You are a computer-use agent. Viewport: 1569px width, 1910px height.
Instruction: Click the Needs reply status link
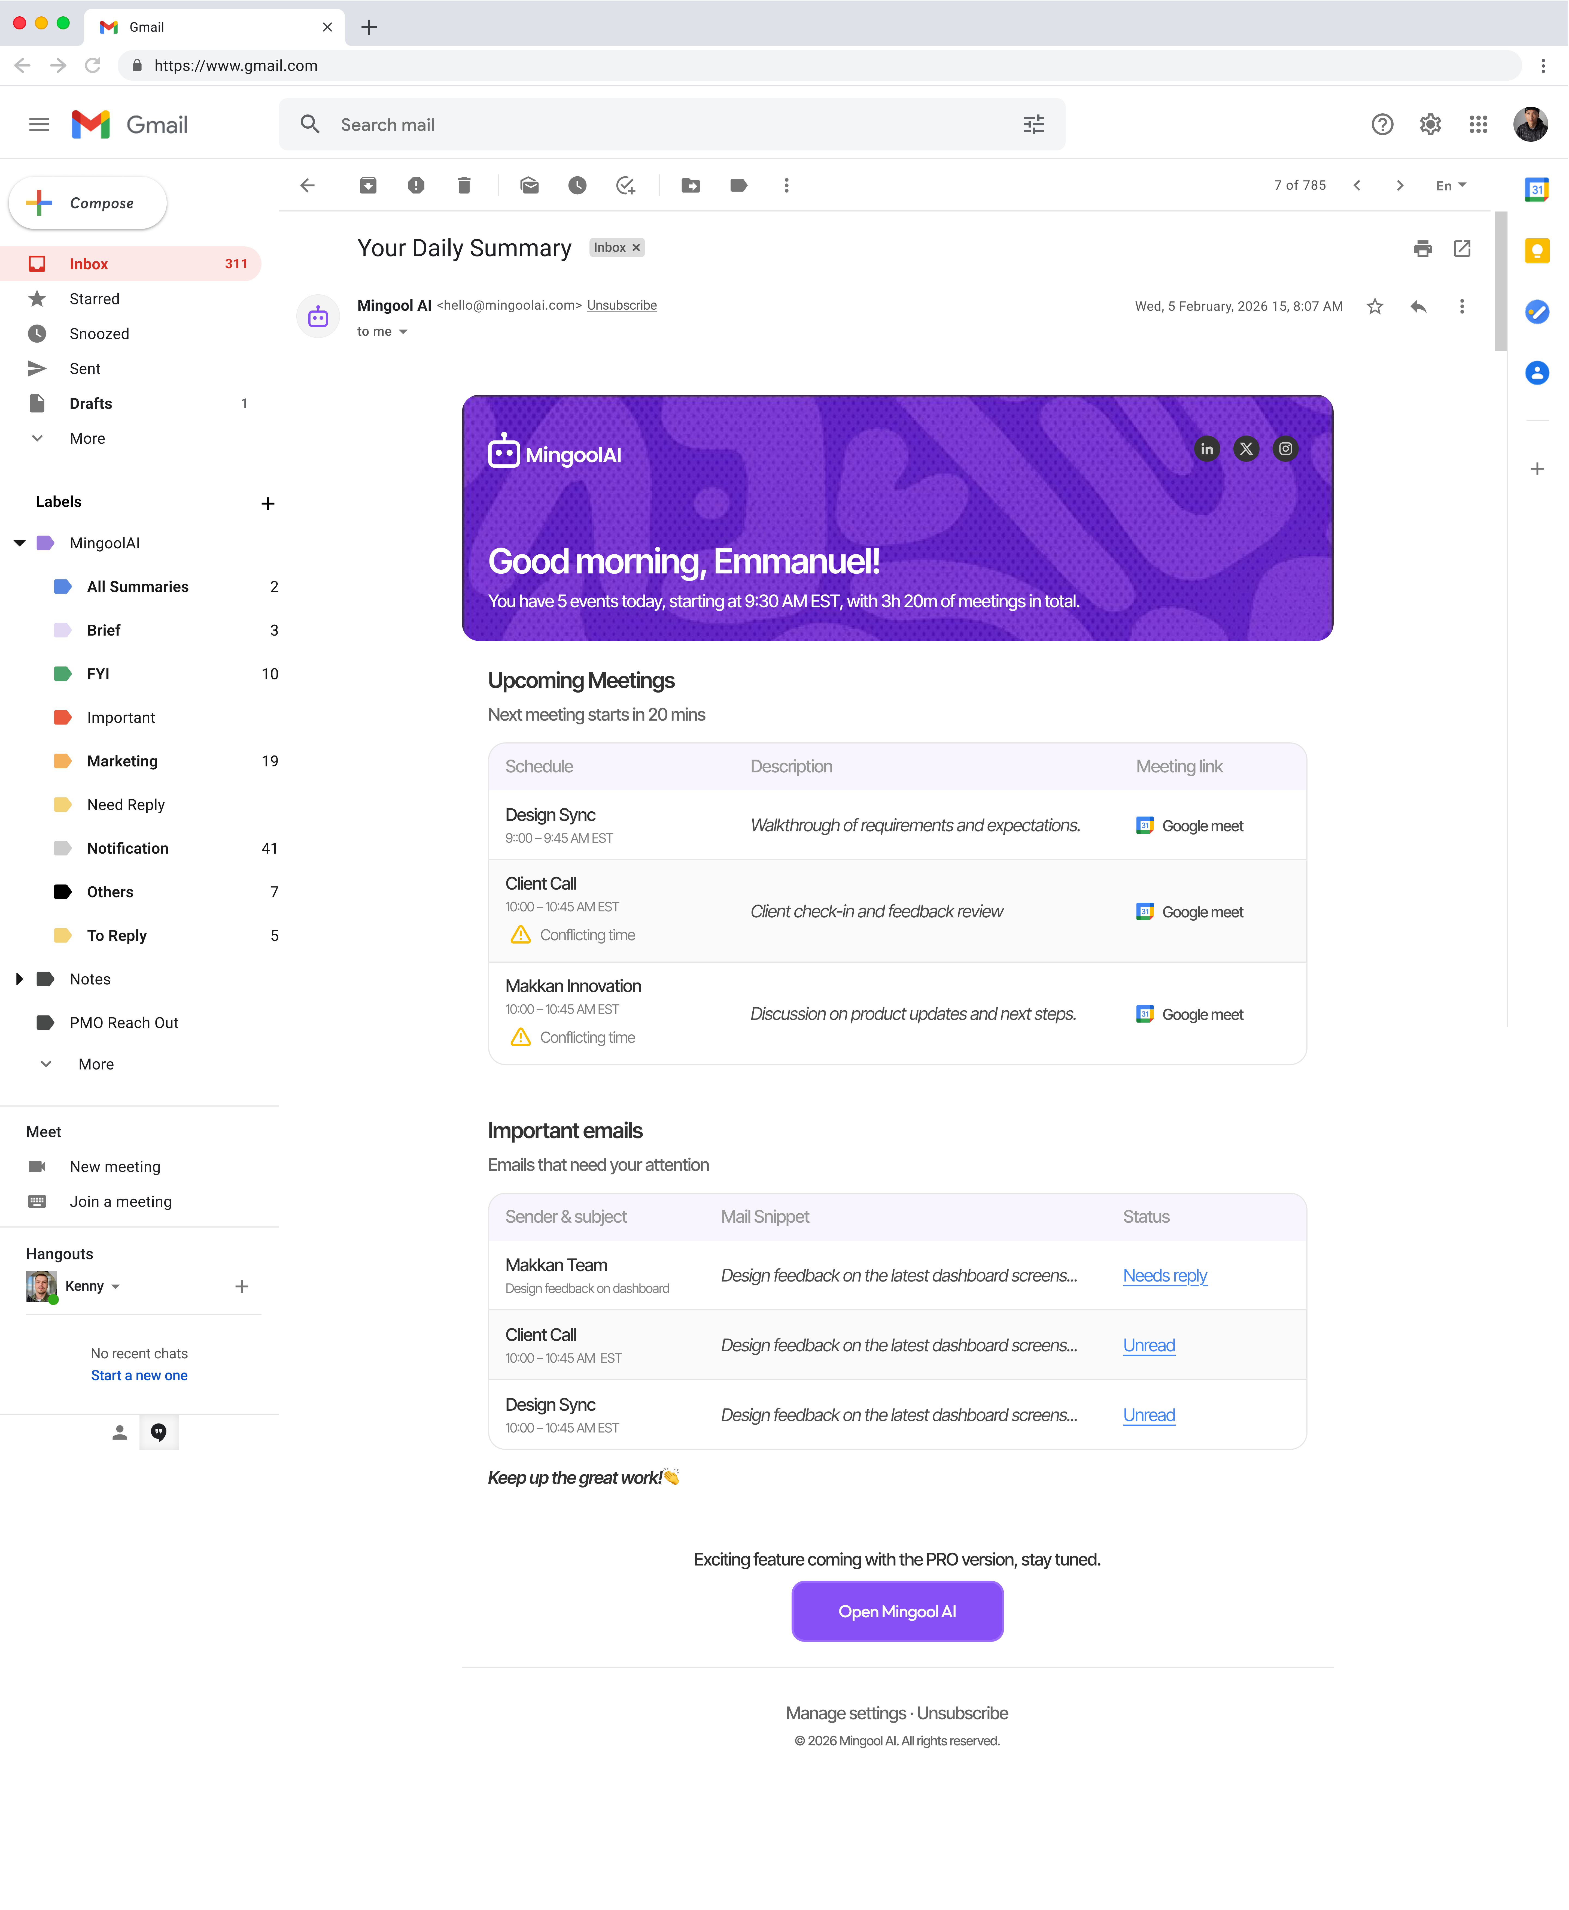click(x=1165, y=1276)
